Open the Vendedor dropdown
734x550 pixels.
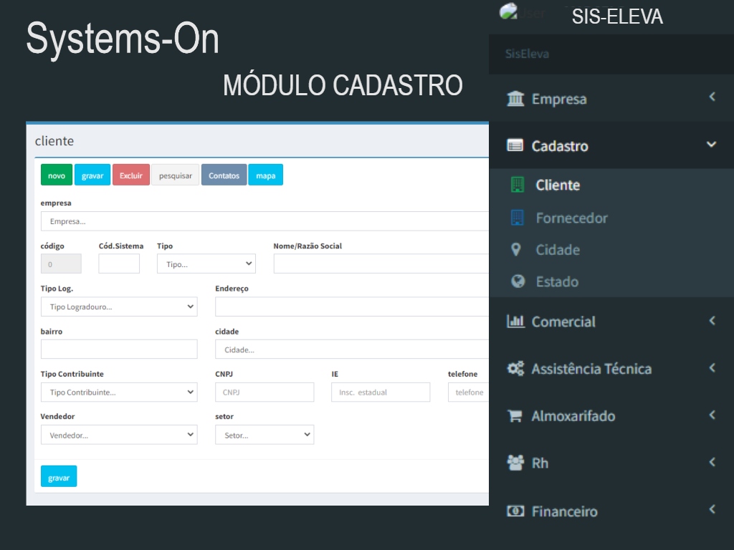pos(119,435)
